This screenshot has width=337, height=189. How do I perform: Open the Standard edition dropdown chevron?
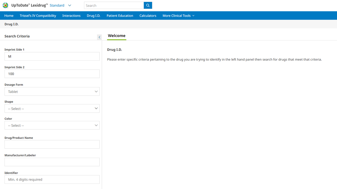coord(70,6)
